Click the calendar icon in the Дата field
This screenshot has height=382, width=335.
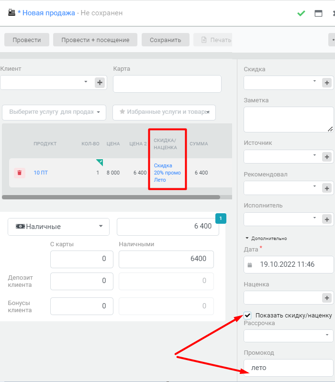[x=250, y=265]
